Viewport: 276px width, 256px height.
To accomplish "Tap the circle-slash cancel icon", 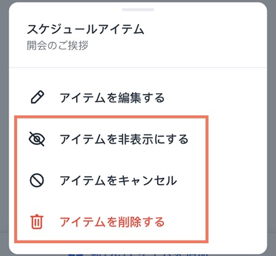I will pos(37,180).
